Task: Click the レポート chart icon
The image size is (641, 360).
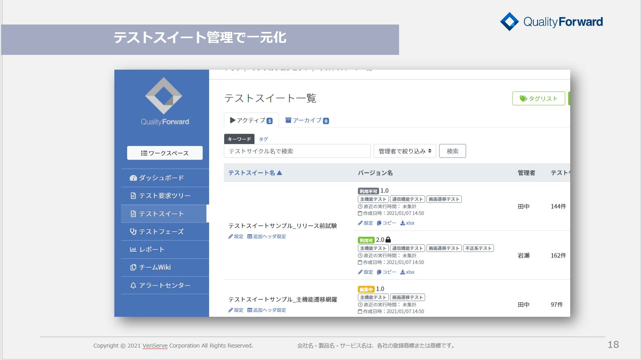Action: tap(133, 249)
